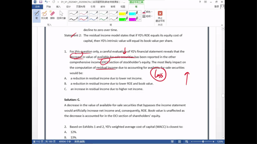Open Ribbon Display Options button
This screenshot has width=257, height=144.
coord(205,2)
